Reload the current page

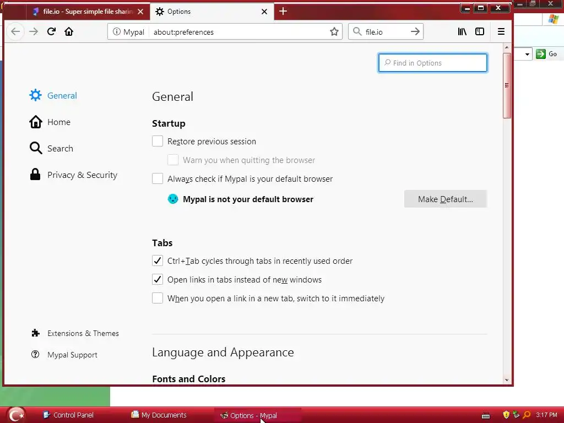point(51,31)
